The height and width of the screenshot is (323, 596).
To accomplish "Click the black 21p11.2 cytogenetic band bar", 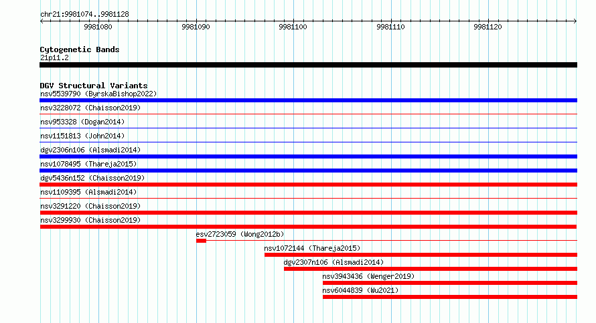I will click(x=308, y=65).
